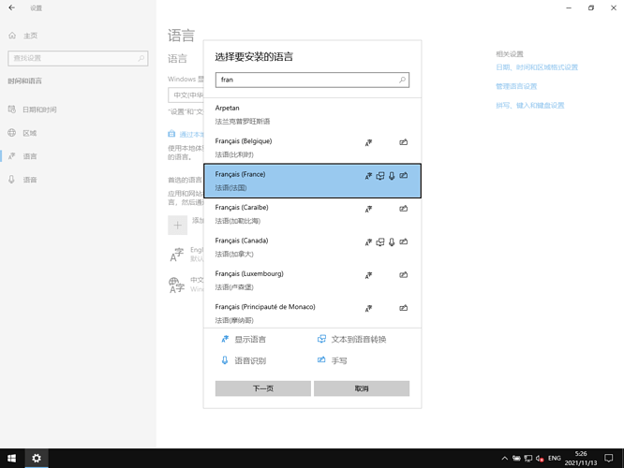Click the ENG input language indicator

coord(555,459)
